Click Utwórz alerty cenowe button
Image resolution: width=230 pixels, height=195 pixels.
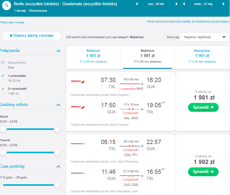(x=31, y=36)
